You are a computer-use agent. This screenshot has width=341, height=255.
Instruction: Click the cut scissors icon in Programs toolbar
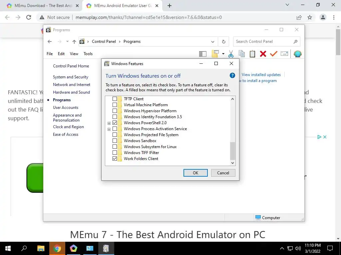coord(231,54)
